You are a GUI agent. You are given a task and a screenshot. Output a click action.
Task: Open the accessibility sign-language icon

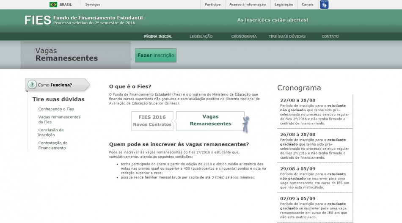(324, 5)
